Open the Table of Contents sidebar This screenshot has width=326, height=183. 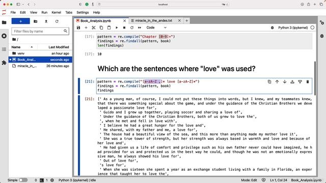(4, 49)
